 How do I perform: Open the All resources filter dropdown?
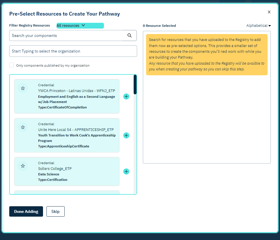click(80, 25)
